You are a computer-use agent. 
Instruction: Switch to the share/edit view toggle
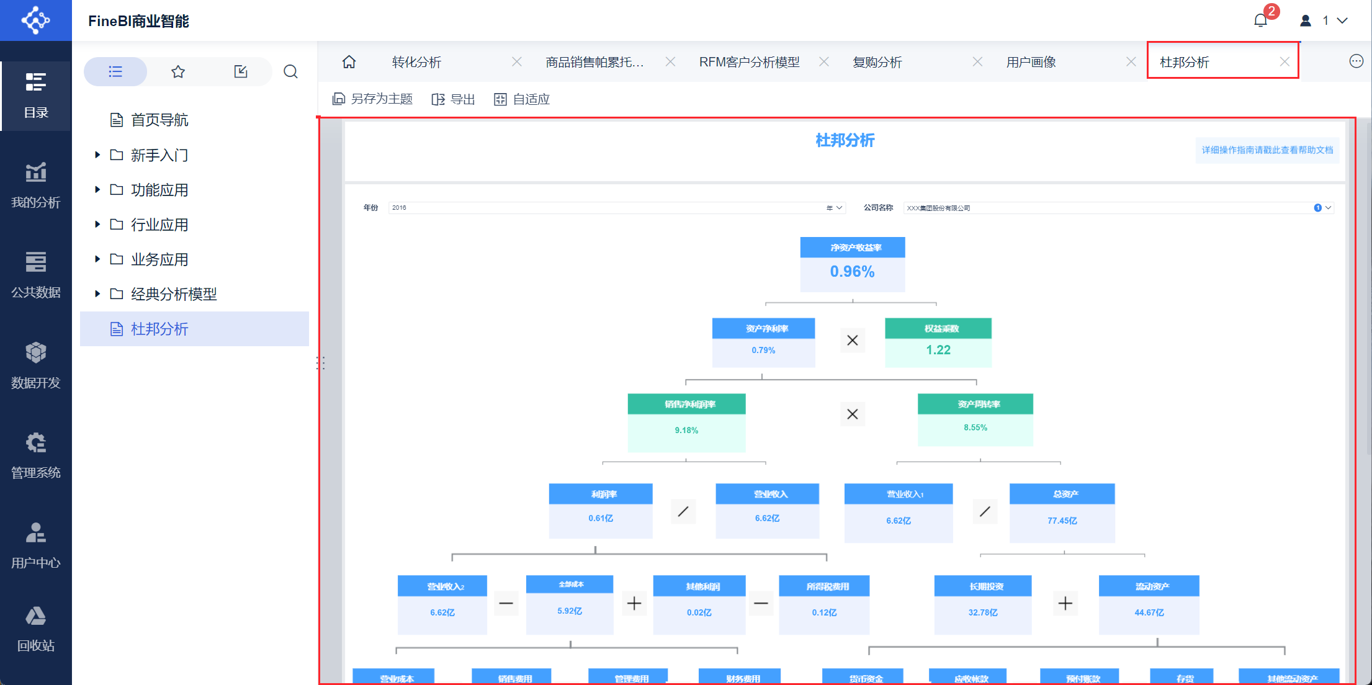(241, 71)
